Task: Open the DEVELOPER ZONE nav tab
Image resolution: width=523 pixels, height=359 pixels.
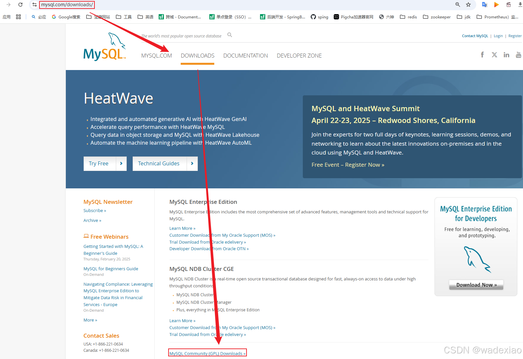Action: point(299,56)
